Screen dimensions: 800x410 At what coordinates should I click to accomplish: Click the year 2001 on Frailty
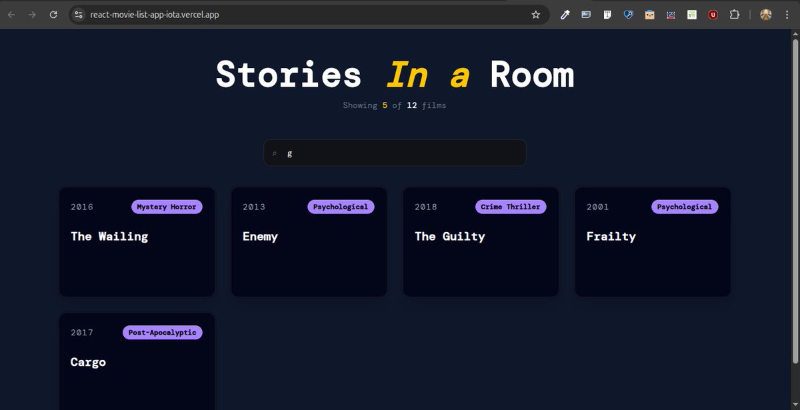(598, 207)
